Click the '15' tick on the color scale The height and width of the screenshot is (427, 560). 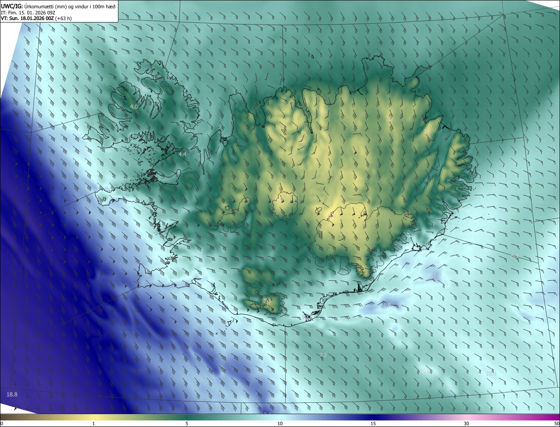pyautogui.click(x=373, y=424)
